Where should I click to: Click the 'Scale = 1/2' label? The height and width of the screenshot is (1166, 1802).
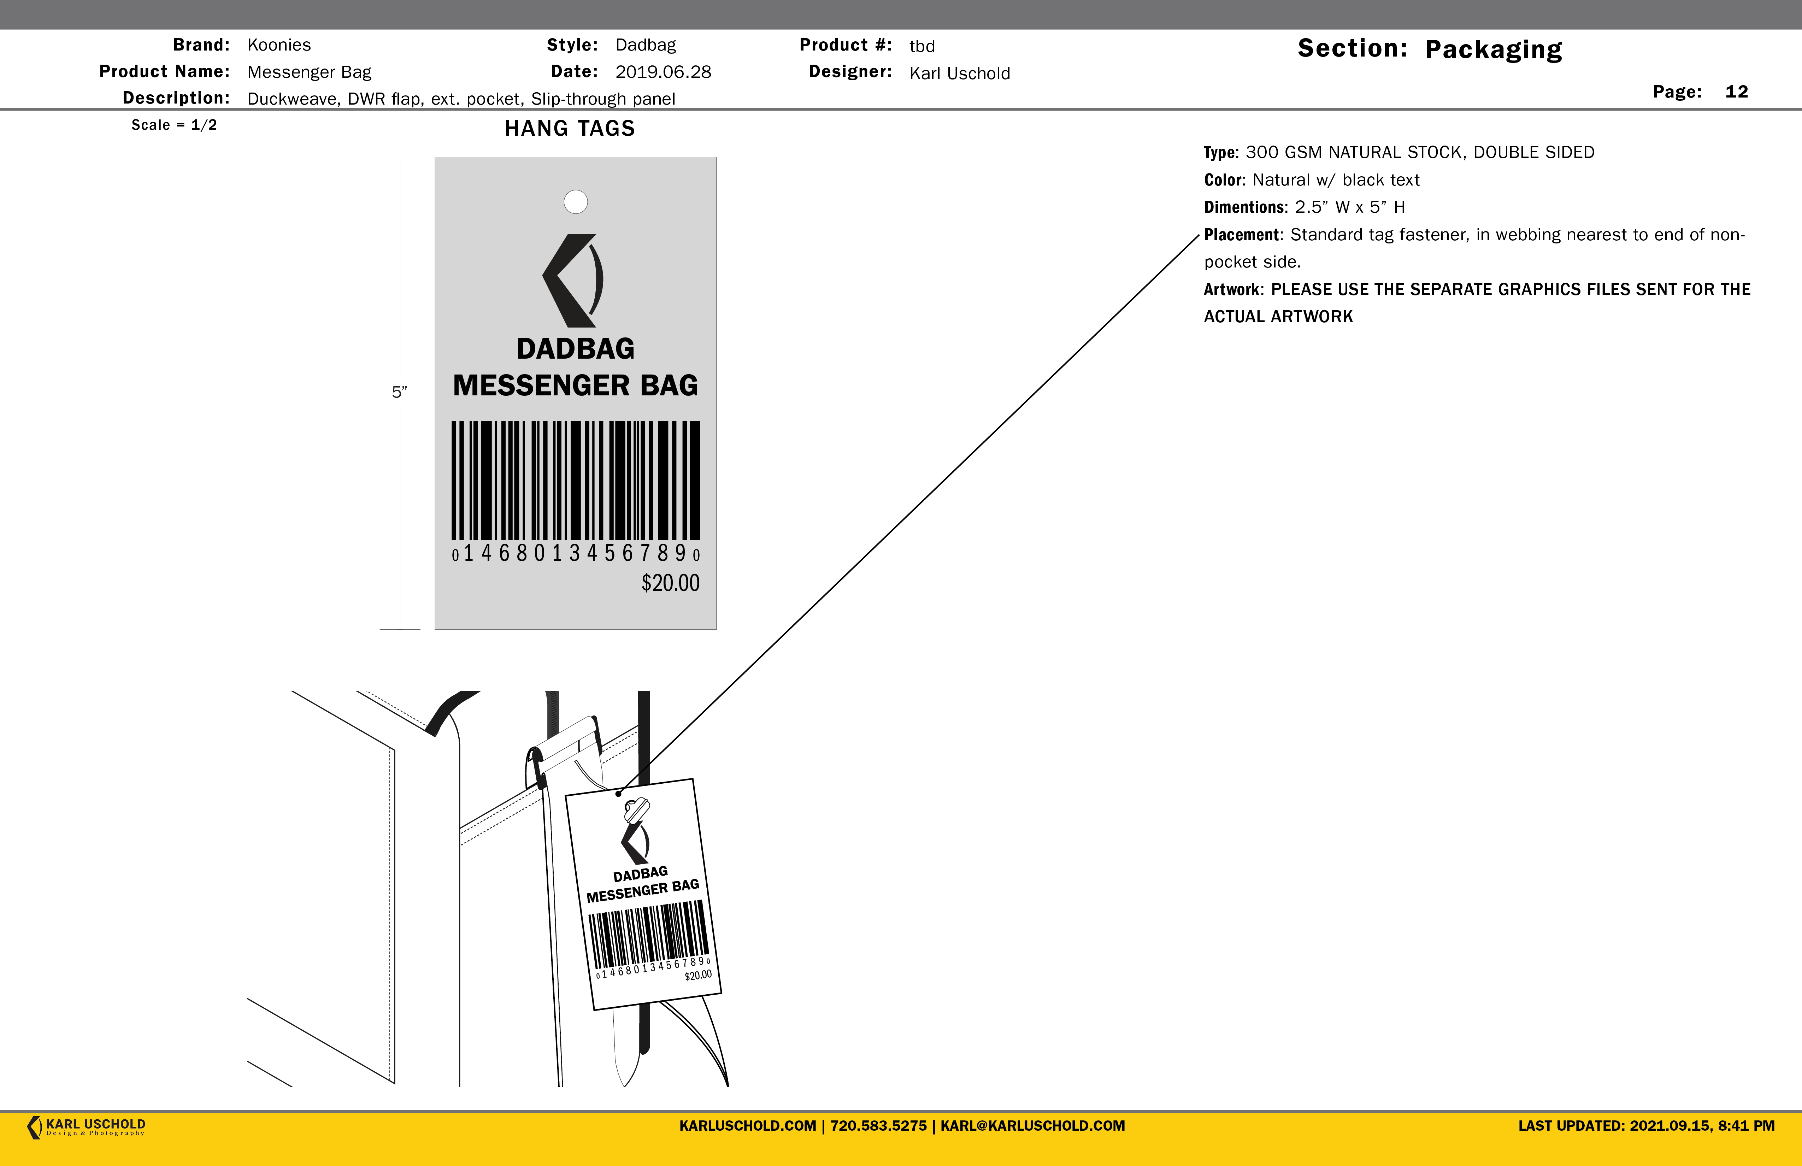(x=174, y=125)
